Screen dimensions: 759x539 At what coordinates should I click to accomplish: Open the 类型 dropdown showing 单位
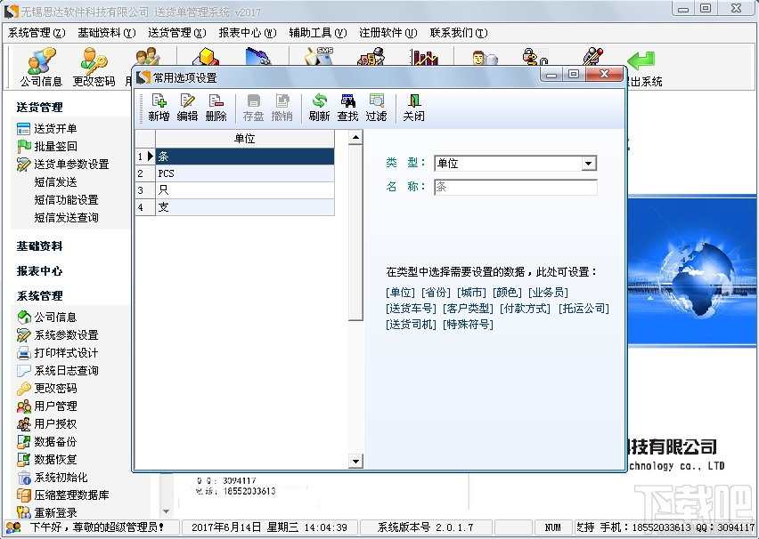[x=587, y=163]
